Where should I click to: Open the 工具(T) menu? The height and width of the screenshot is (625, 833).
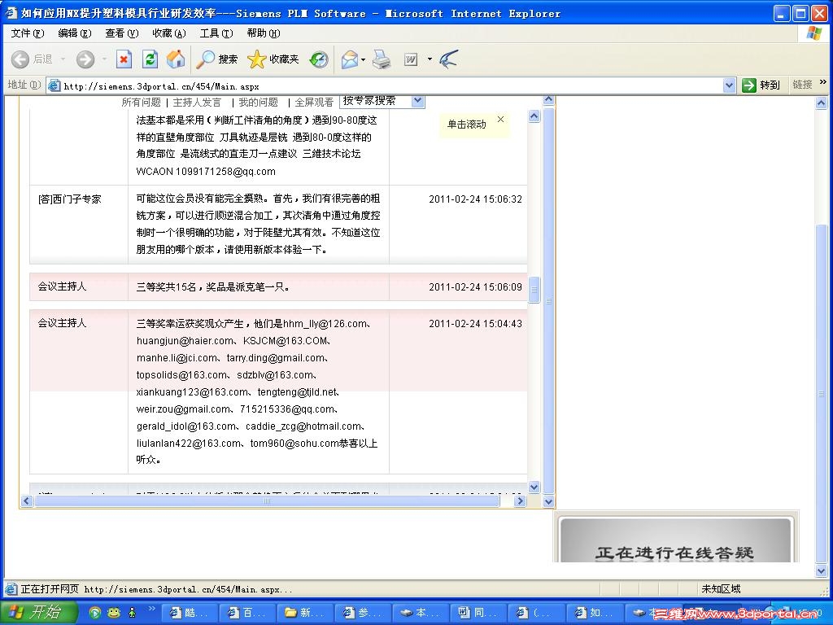[x=216, y=33]
